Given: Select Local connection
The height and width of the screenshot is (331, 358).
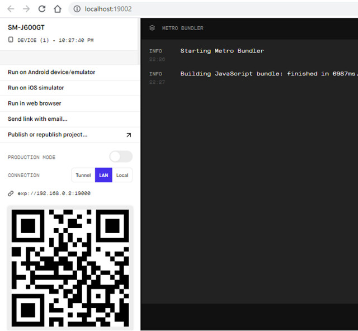Looking at the screenshot, I should [122, 175].
